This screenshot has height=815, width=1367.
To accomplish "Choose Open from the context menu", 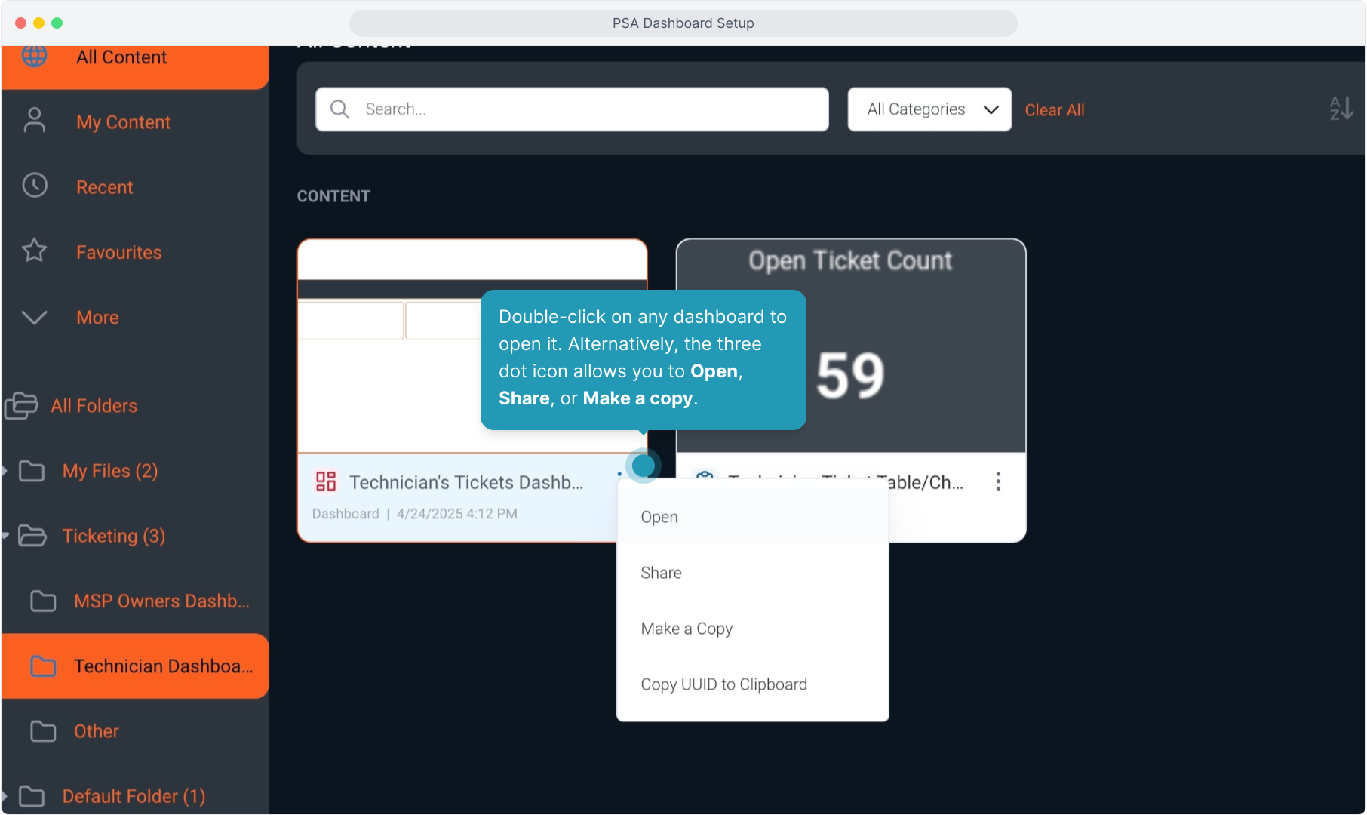I will click(x=753, y=517).
